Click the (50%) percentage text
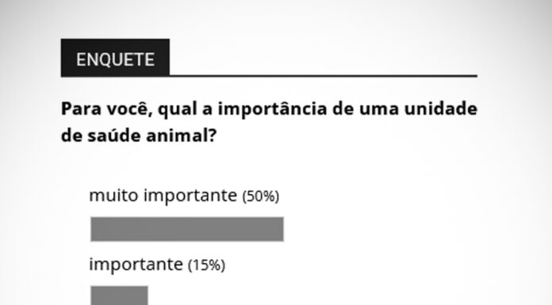The image size is (552, 305). tap(260, 196)
